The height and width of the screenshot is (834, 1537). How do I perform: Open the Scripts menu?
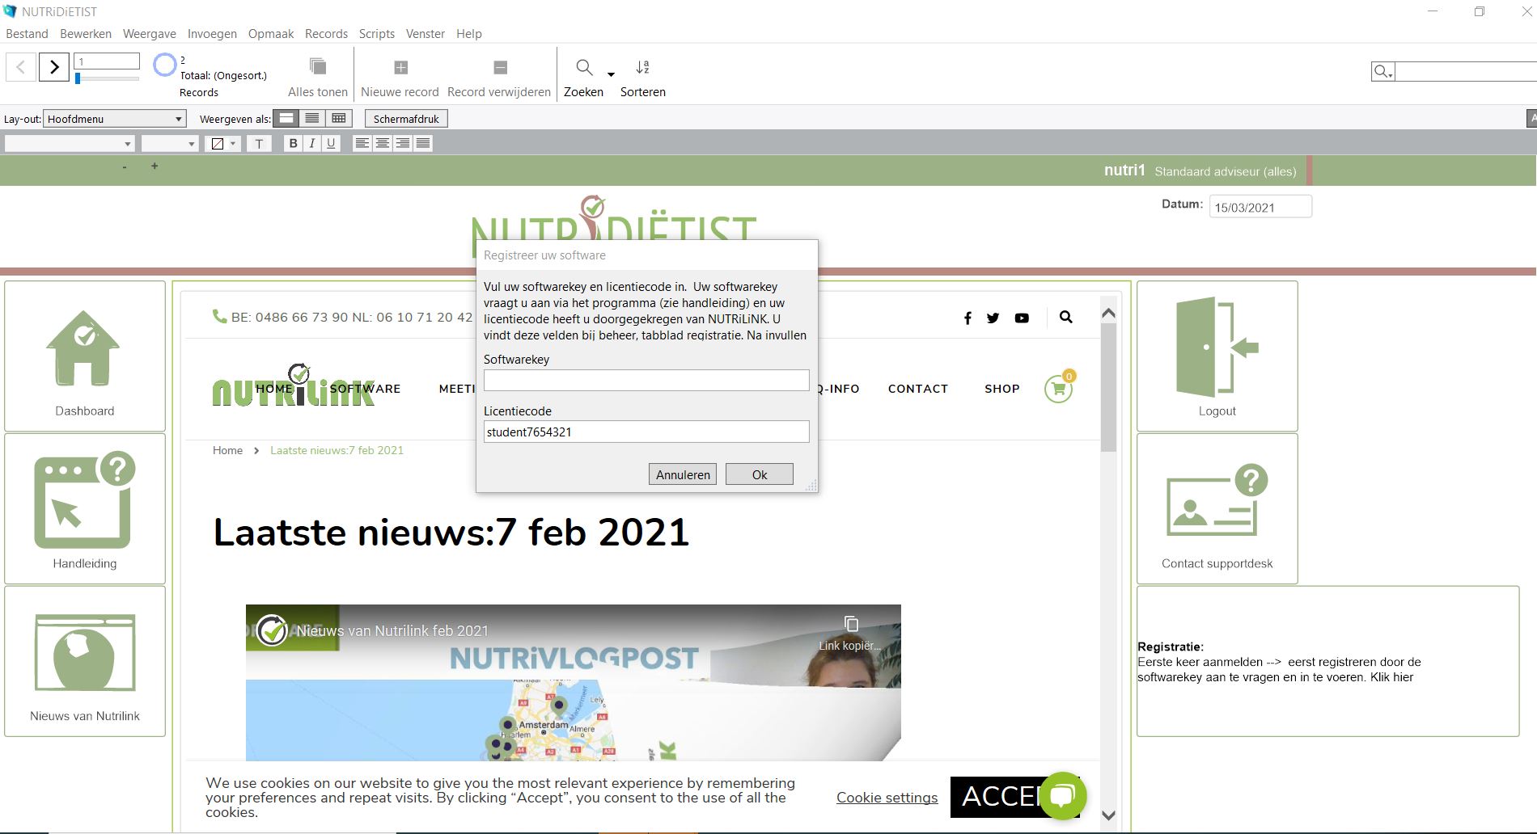click(377, 34)
